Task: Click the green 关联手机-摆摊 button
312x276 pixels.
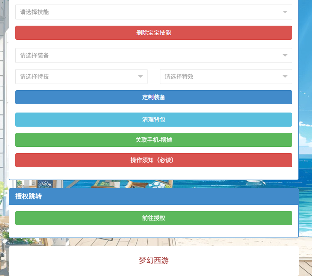Action: (x=154, y=140)
